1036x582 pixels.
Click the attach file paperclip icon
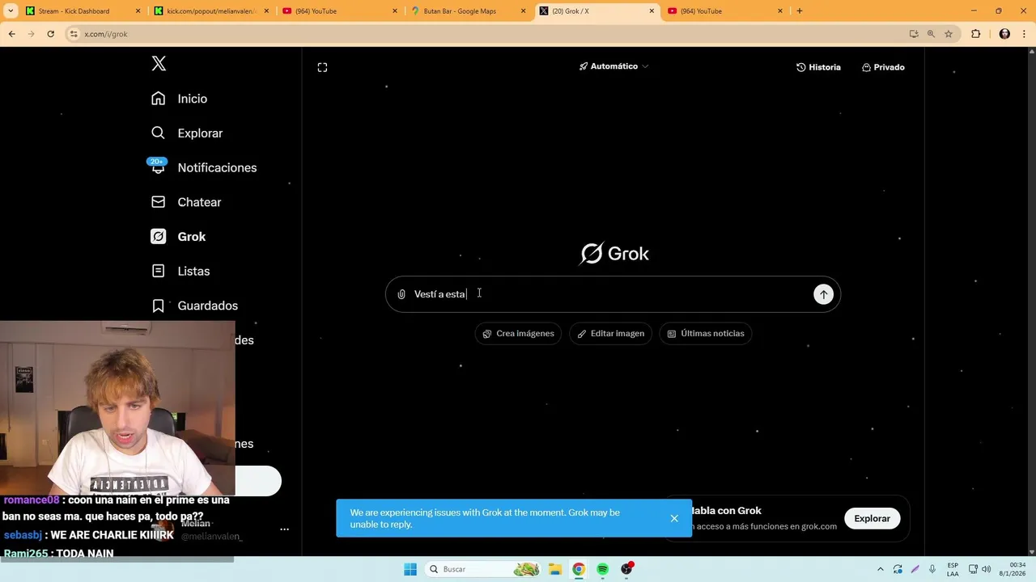click(401, 294)
